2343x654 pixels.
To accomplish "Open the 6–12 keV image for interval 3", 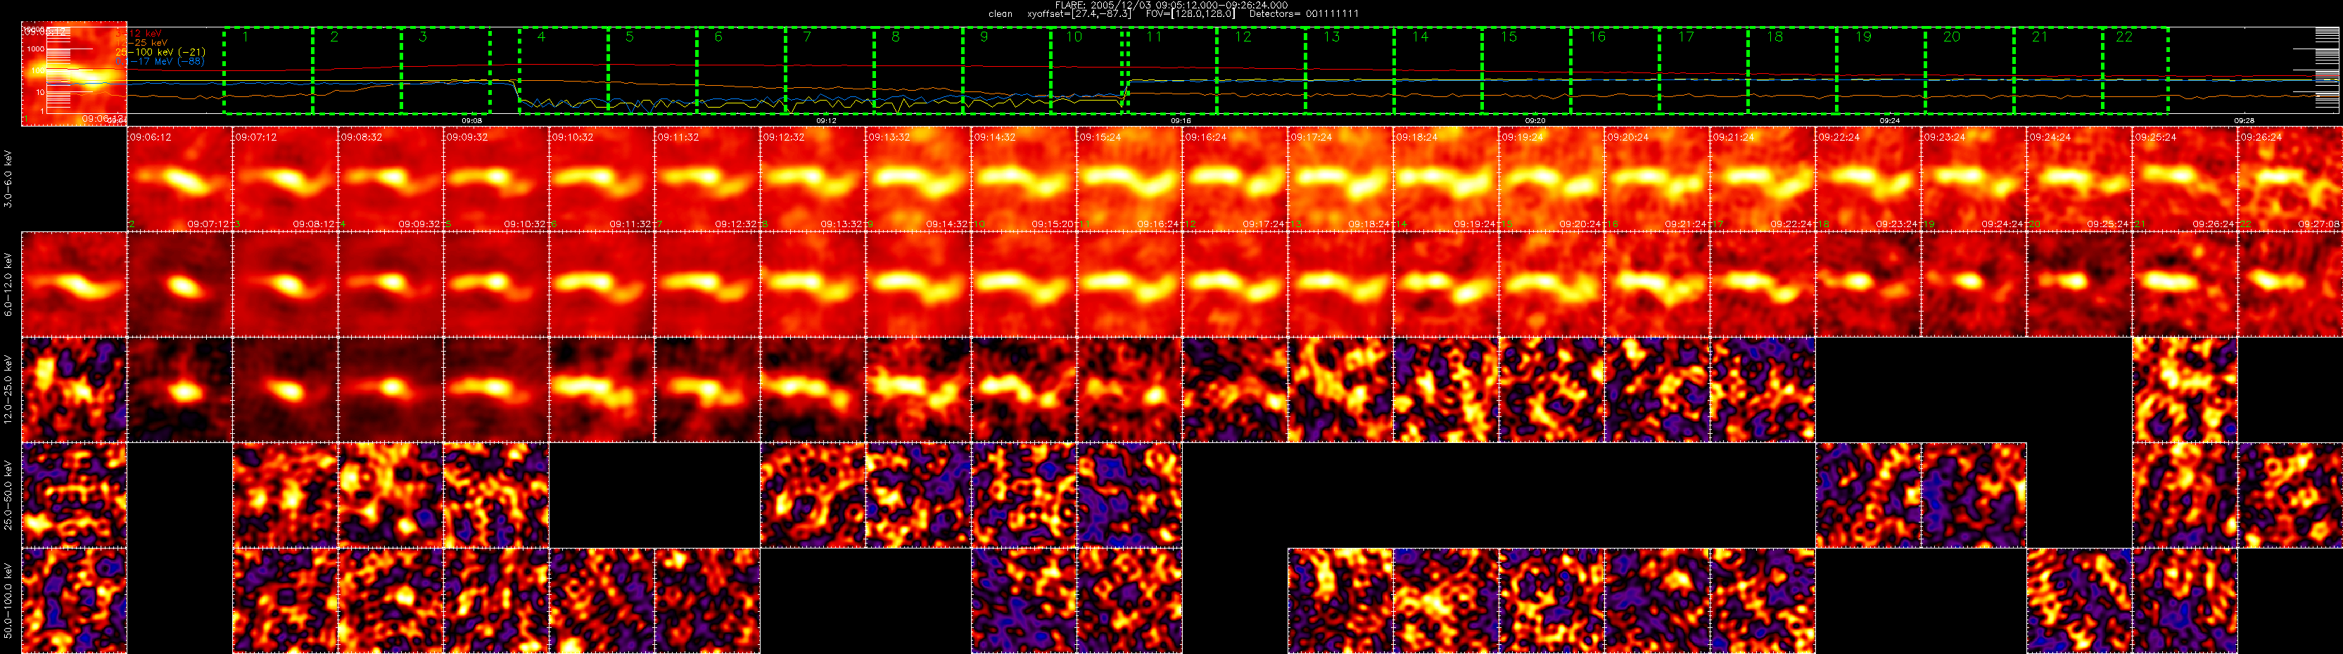I will pos(286,285).
